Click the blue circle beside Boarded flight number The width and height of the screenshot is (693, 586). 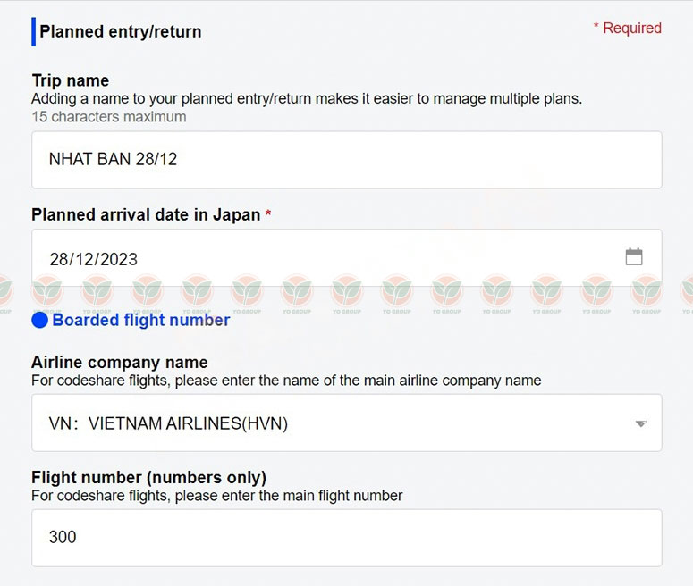point(39,320)
